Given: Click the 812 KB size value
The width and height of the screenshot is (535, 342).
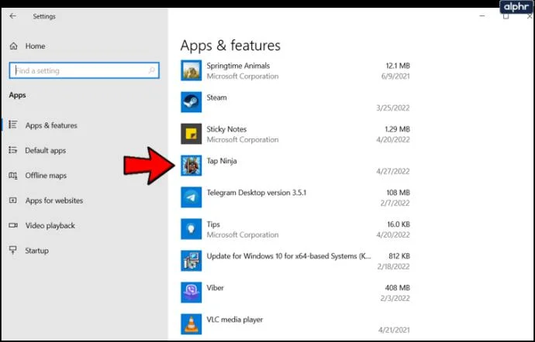Looking at the screenshot, I should click(399, 256).
